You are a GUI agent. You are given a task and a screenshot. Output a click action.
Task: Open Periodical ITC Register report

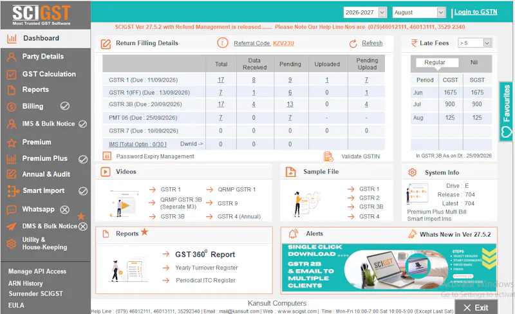(x=205, y=280)
